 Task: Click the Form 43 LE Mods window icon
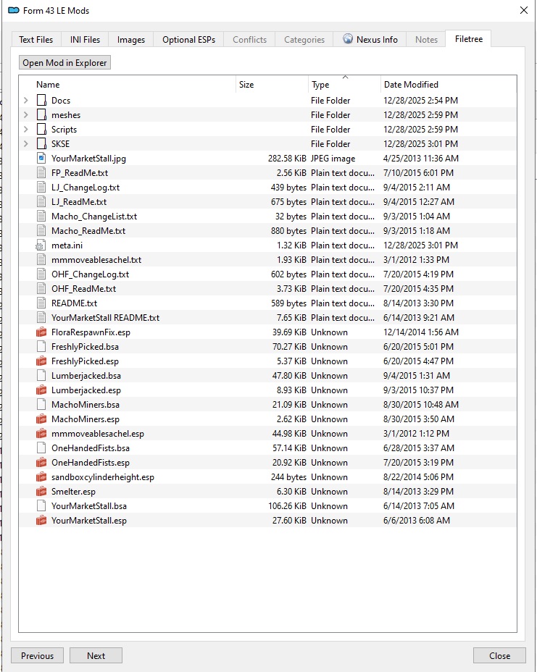14,10
